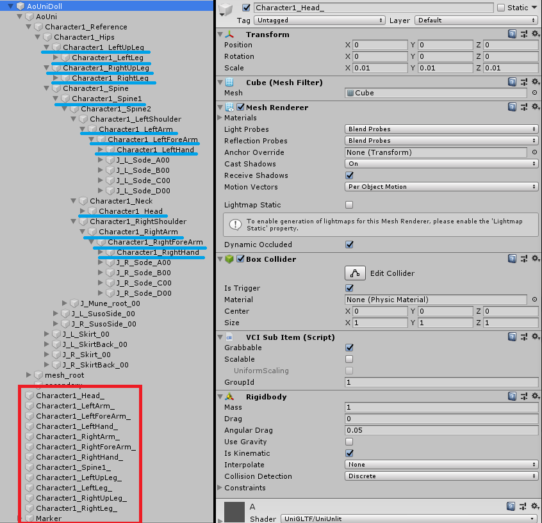Screen dimensions: 542x523
Task: Open Reflection Probes dropdown
Action: click(x=441, y=140)
